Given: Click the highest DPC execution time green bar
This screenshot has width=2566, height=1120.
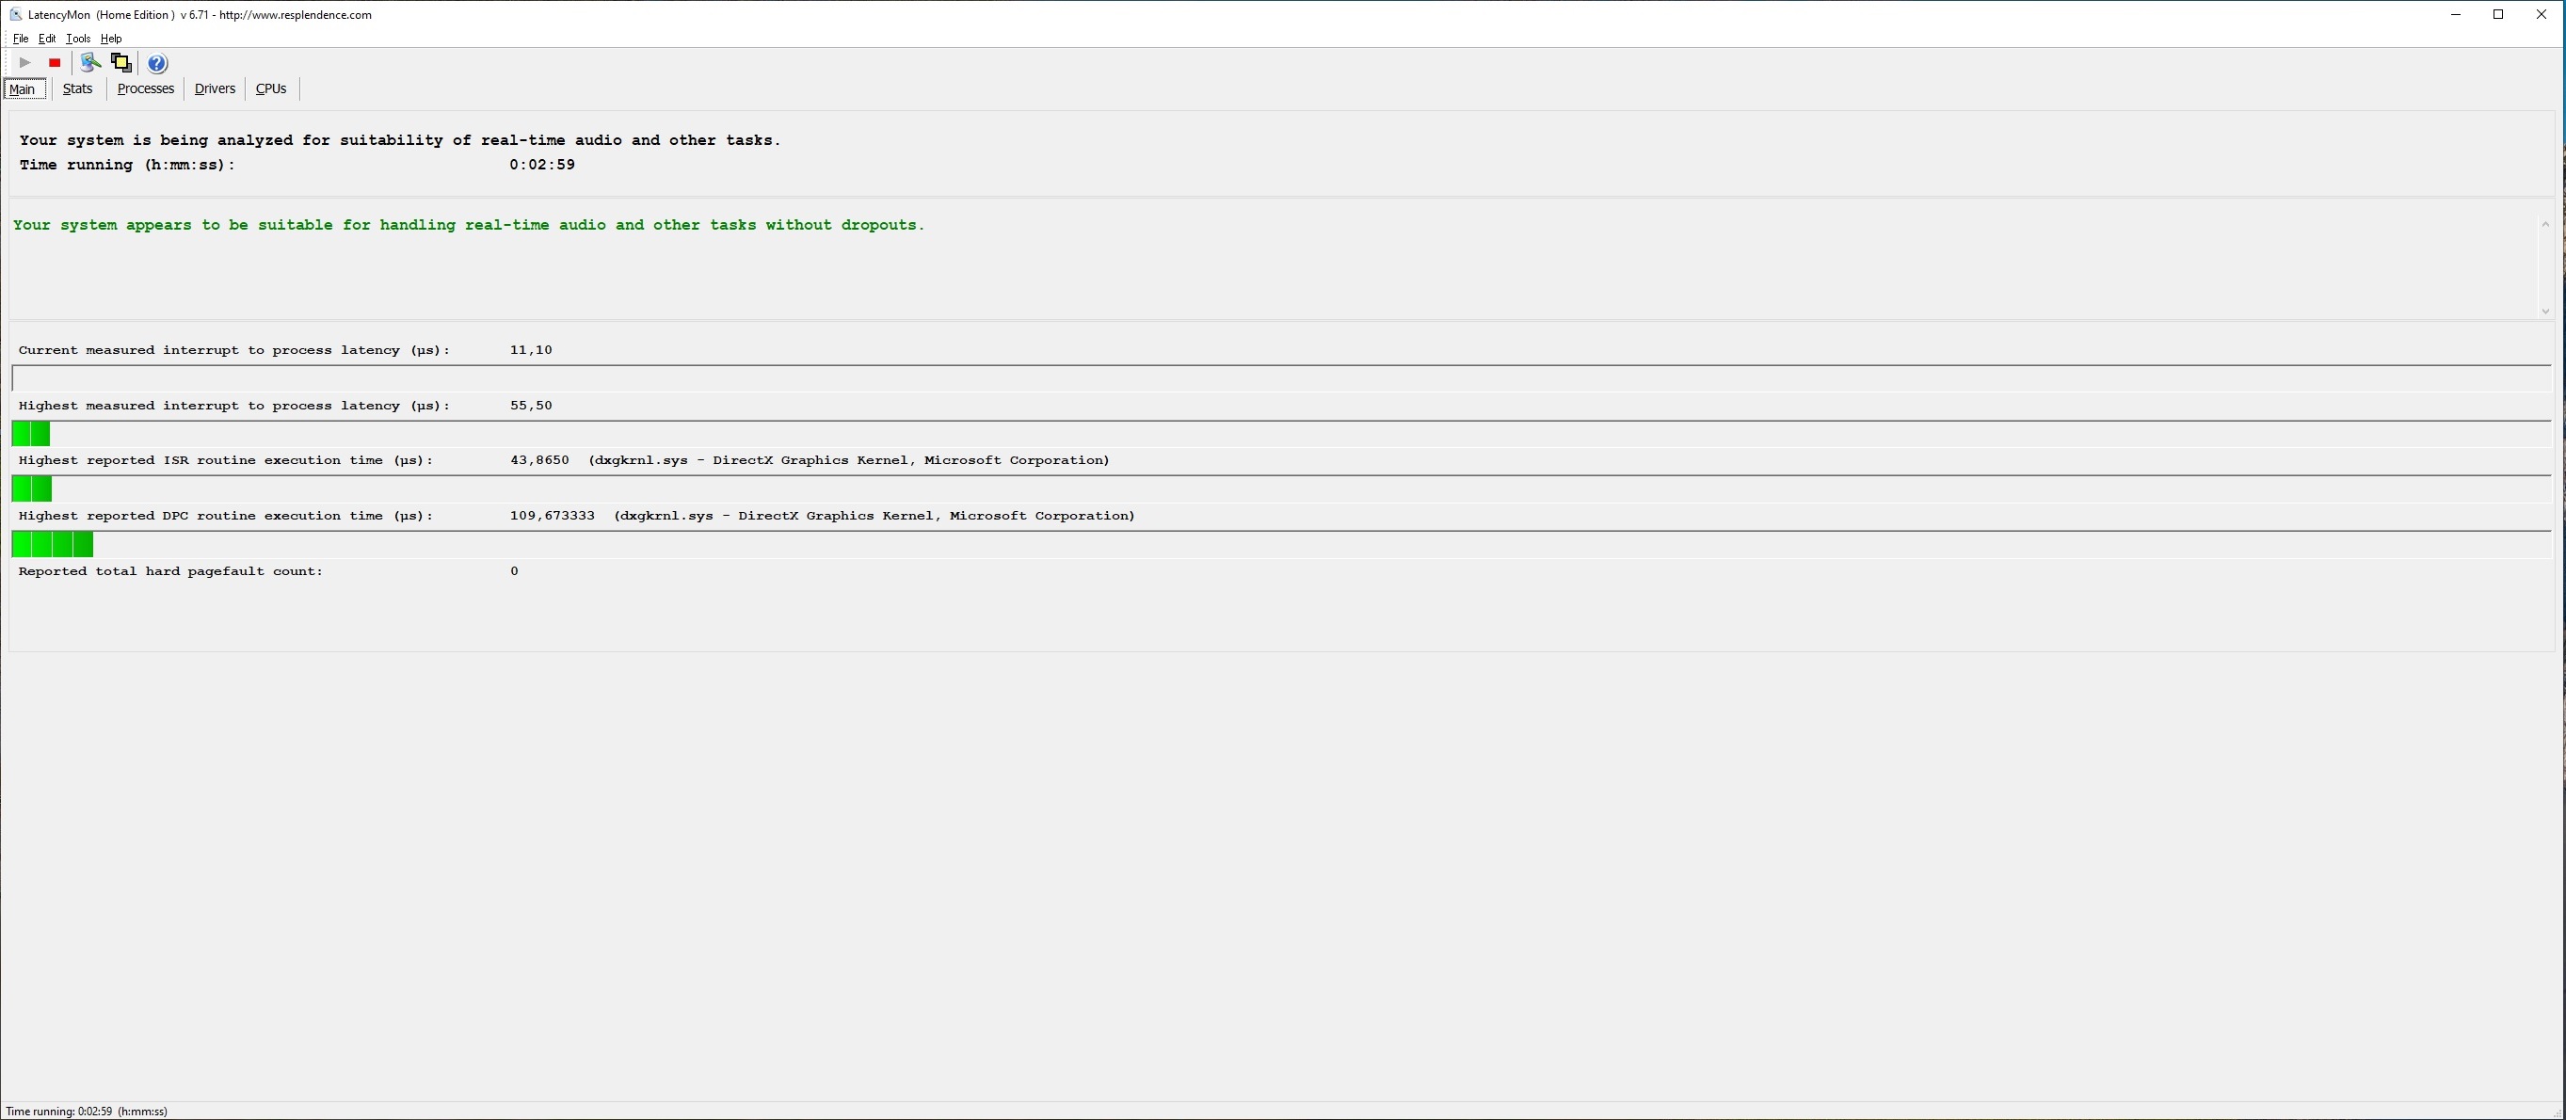Looking at the screenshot, I should [53, 545].
